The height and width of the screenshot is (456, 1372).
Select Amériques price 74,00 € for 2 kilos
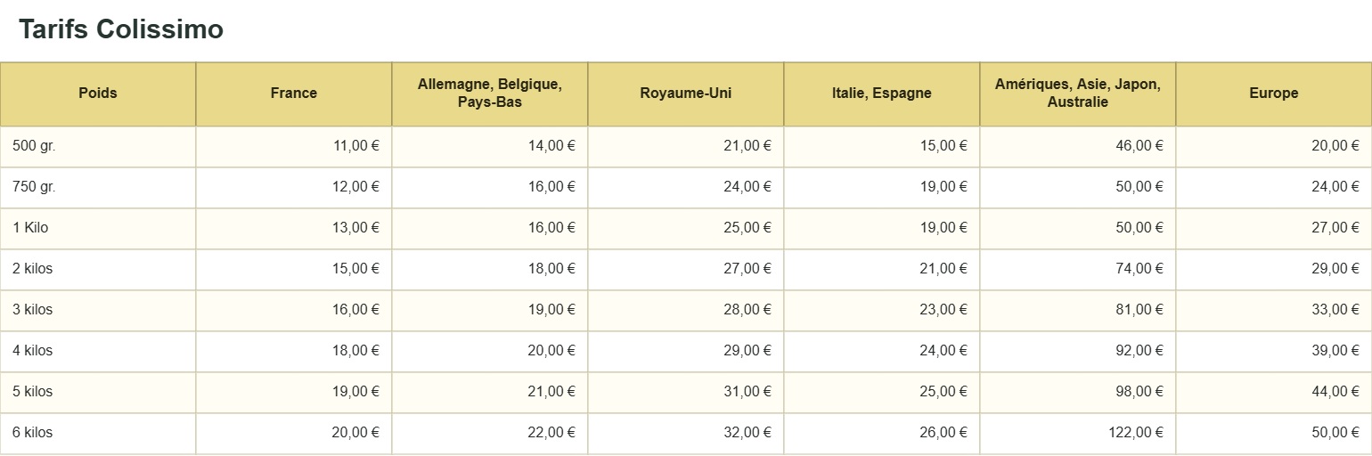[1078, 269]
